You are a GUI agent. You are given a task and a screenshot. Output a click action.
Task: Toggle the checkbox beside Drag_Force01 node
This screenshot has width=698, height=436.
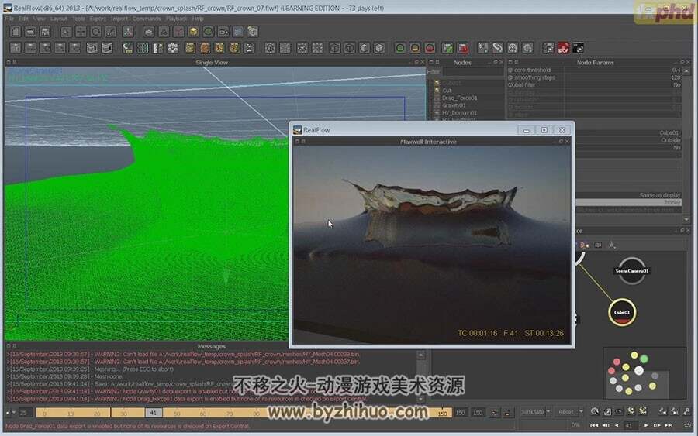[437, 98]
